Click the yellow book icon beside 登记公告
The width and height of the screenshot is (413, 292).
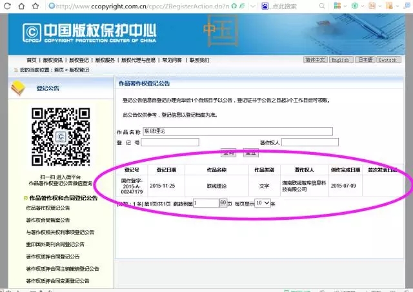(x=19, y=88)
